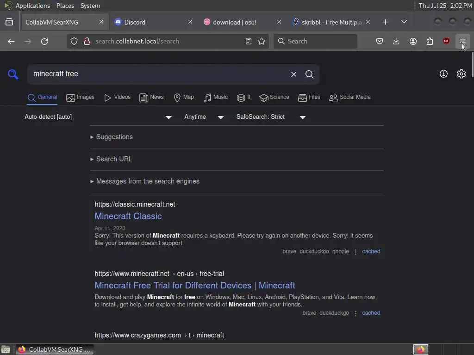Select the Files search category

click(x=309, y=97)
